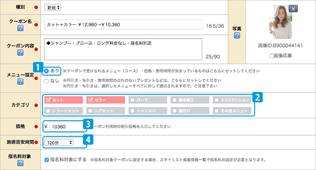Check the 縮毛矯正 category checkbox

(175, 100)
